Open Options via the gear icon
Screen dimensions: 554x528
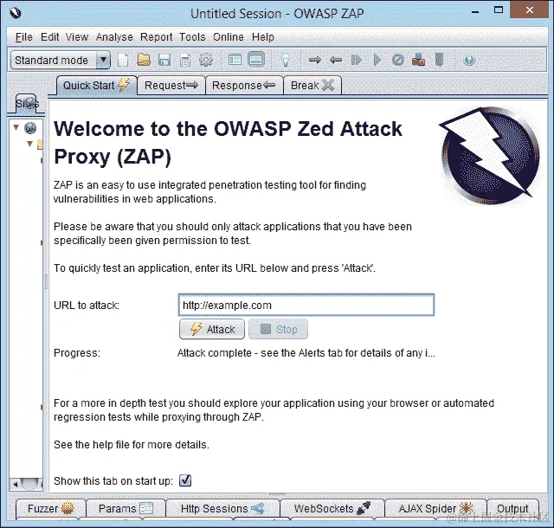(x=206, y=60)
